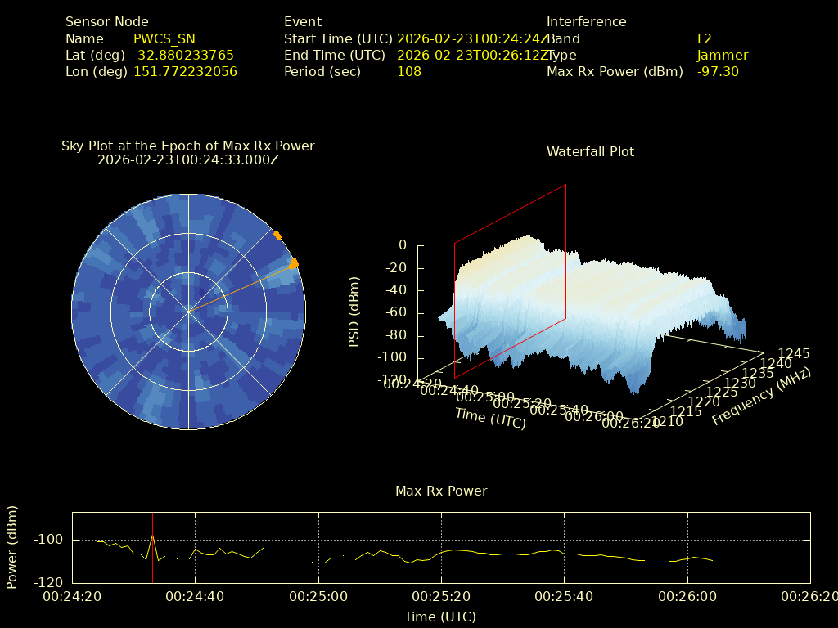Click the Band value L2
This screenshot has height=628, width=838.
tap(705, 38)
